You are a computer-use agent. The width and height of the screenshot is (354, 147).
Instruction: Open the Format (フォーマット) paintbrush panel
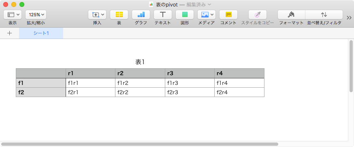291,15
